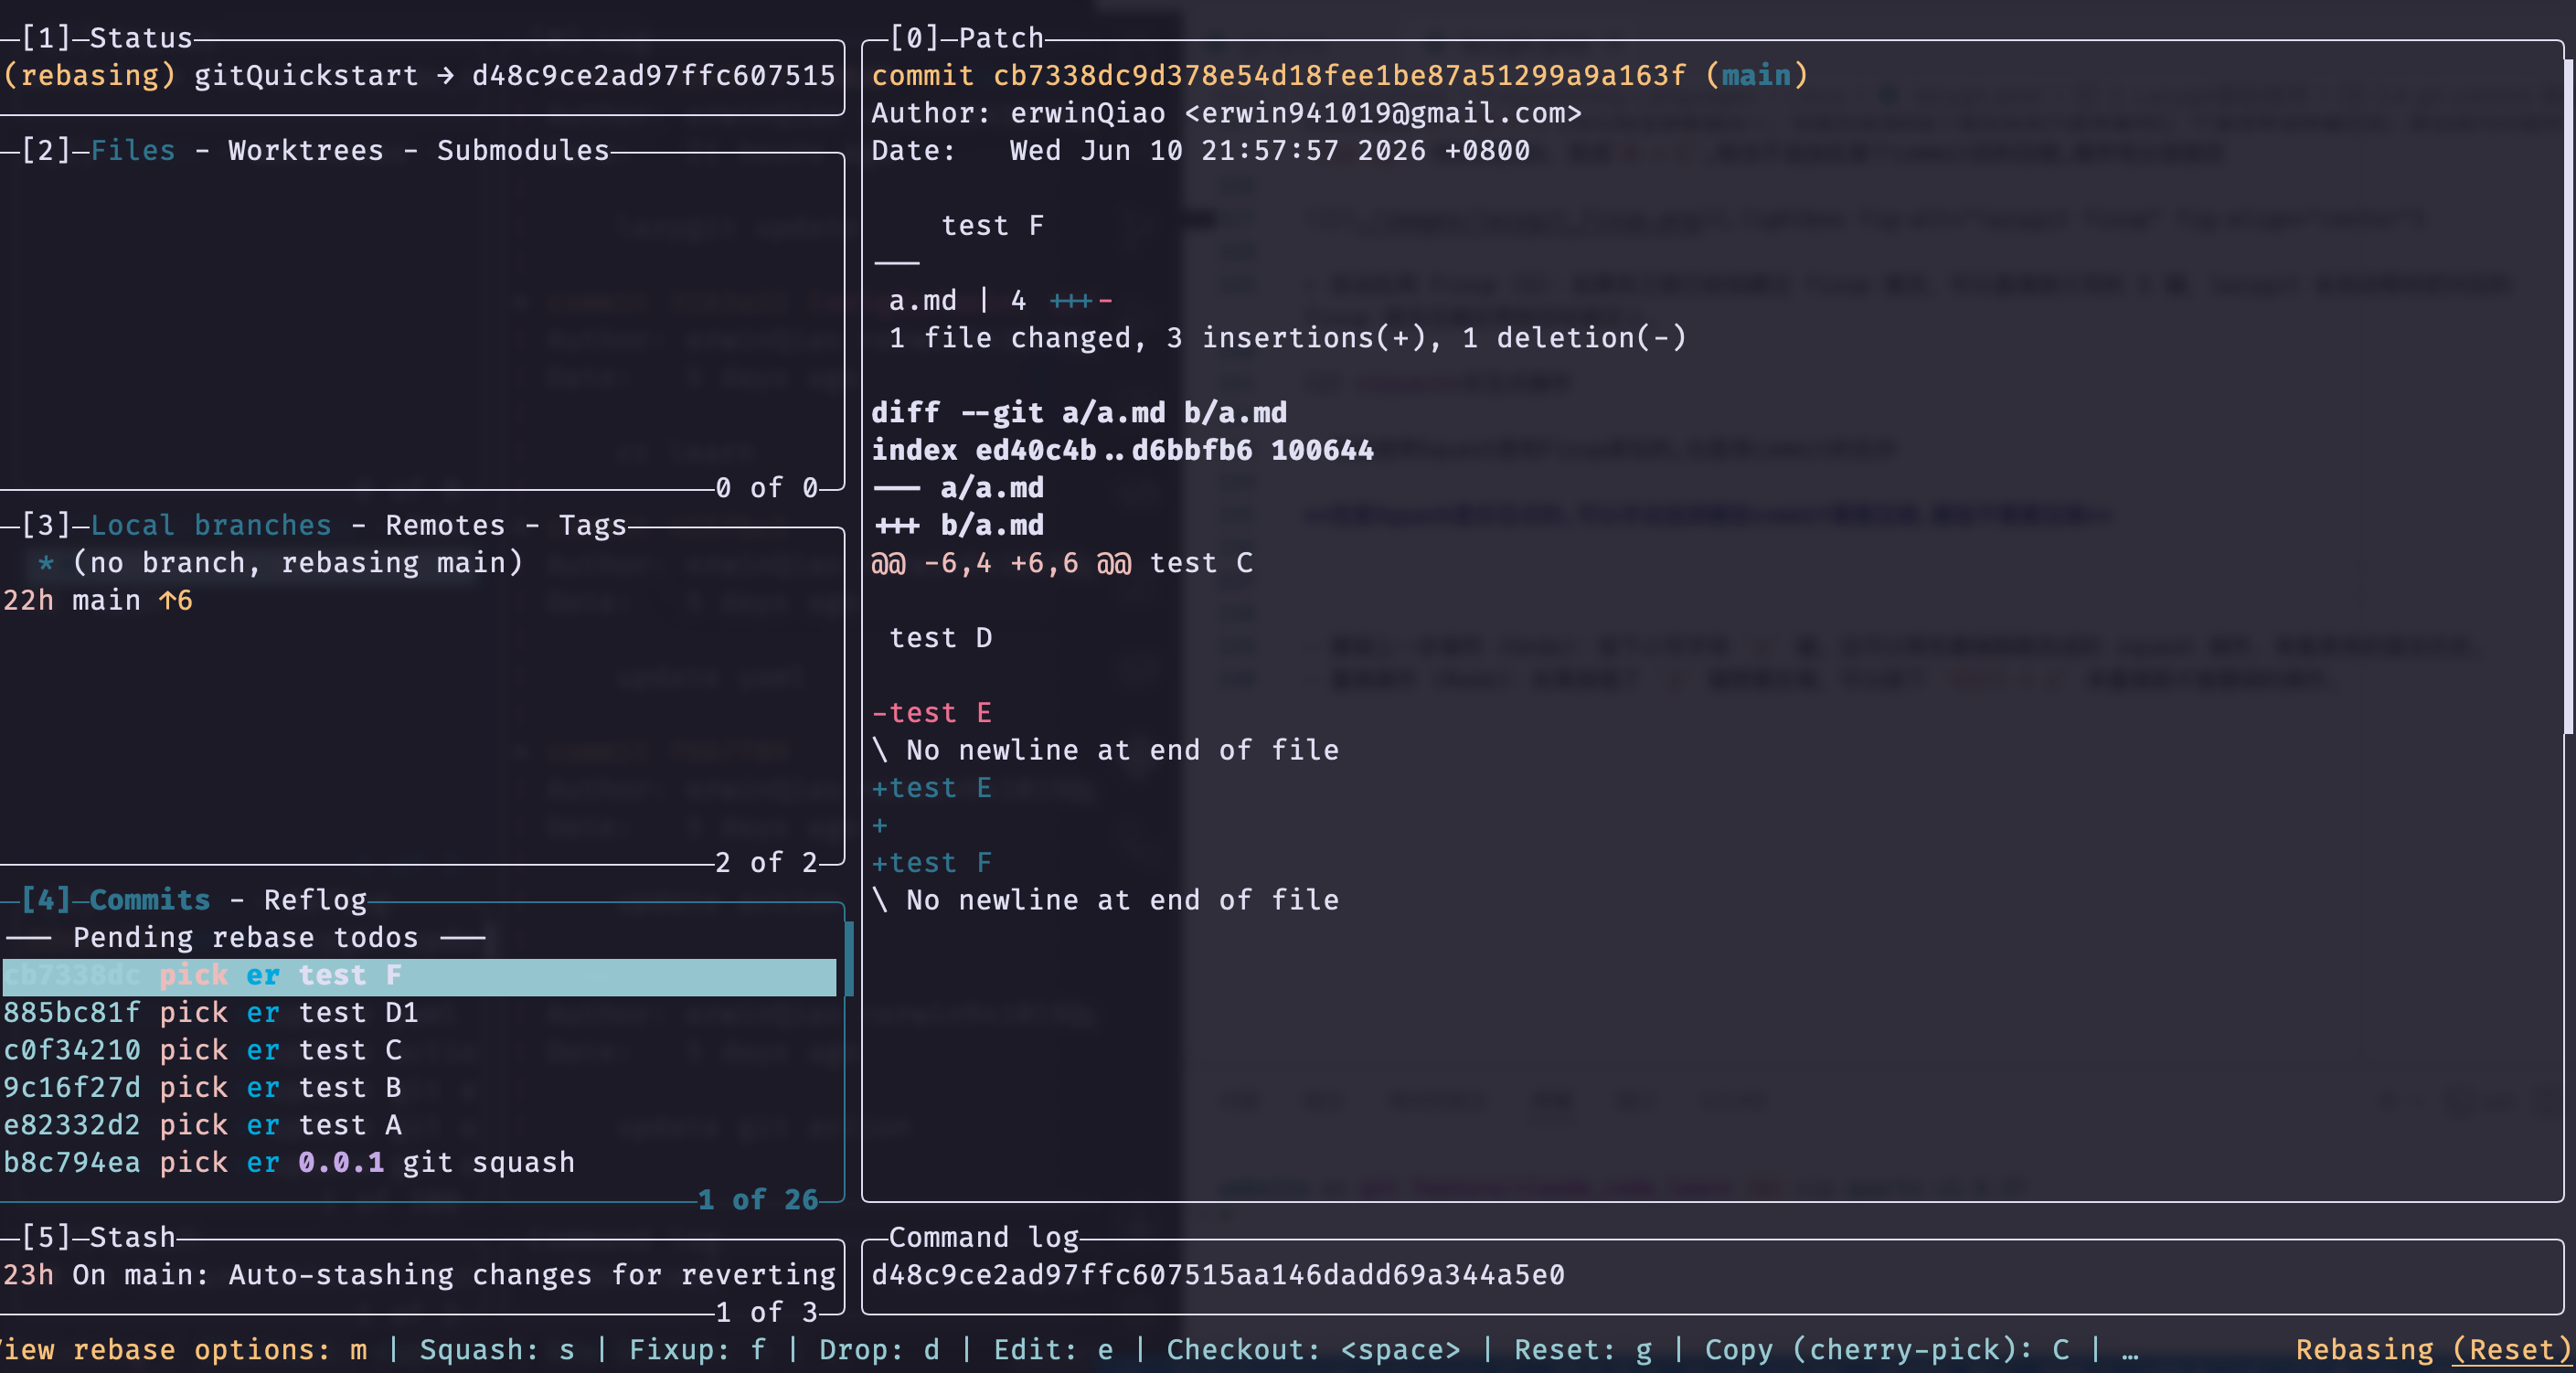Click the Author line in Patch
Screen dimensions: 2576x1373
pos(1227,113)
